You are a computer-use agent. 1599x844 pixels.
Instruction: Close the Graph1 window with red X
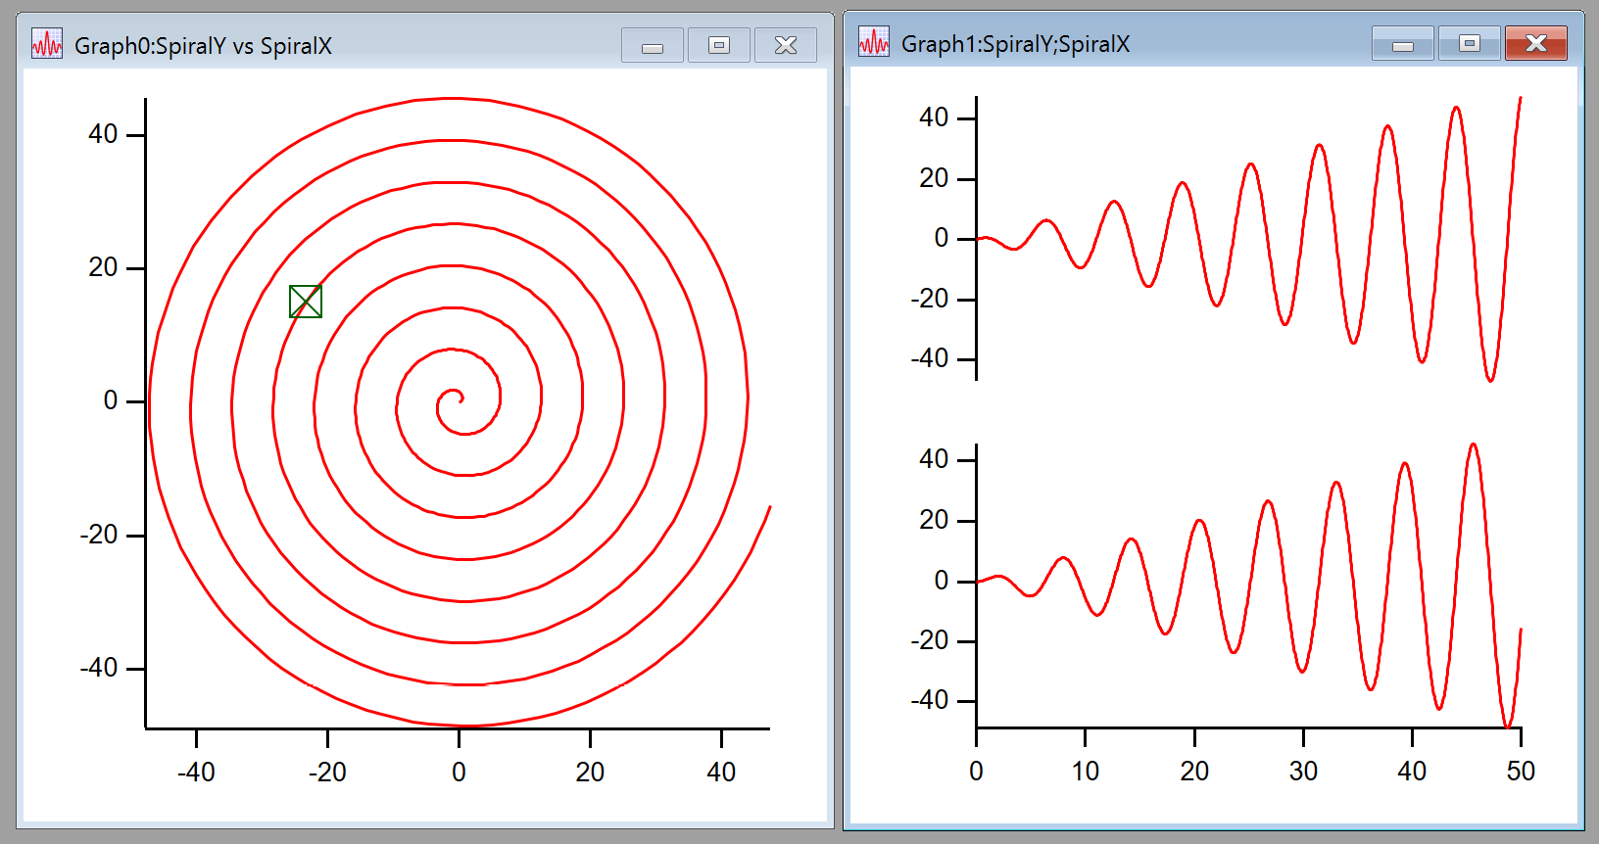[1535, 43]
